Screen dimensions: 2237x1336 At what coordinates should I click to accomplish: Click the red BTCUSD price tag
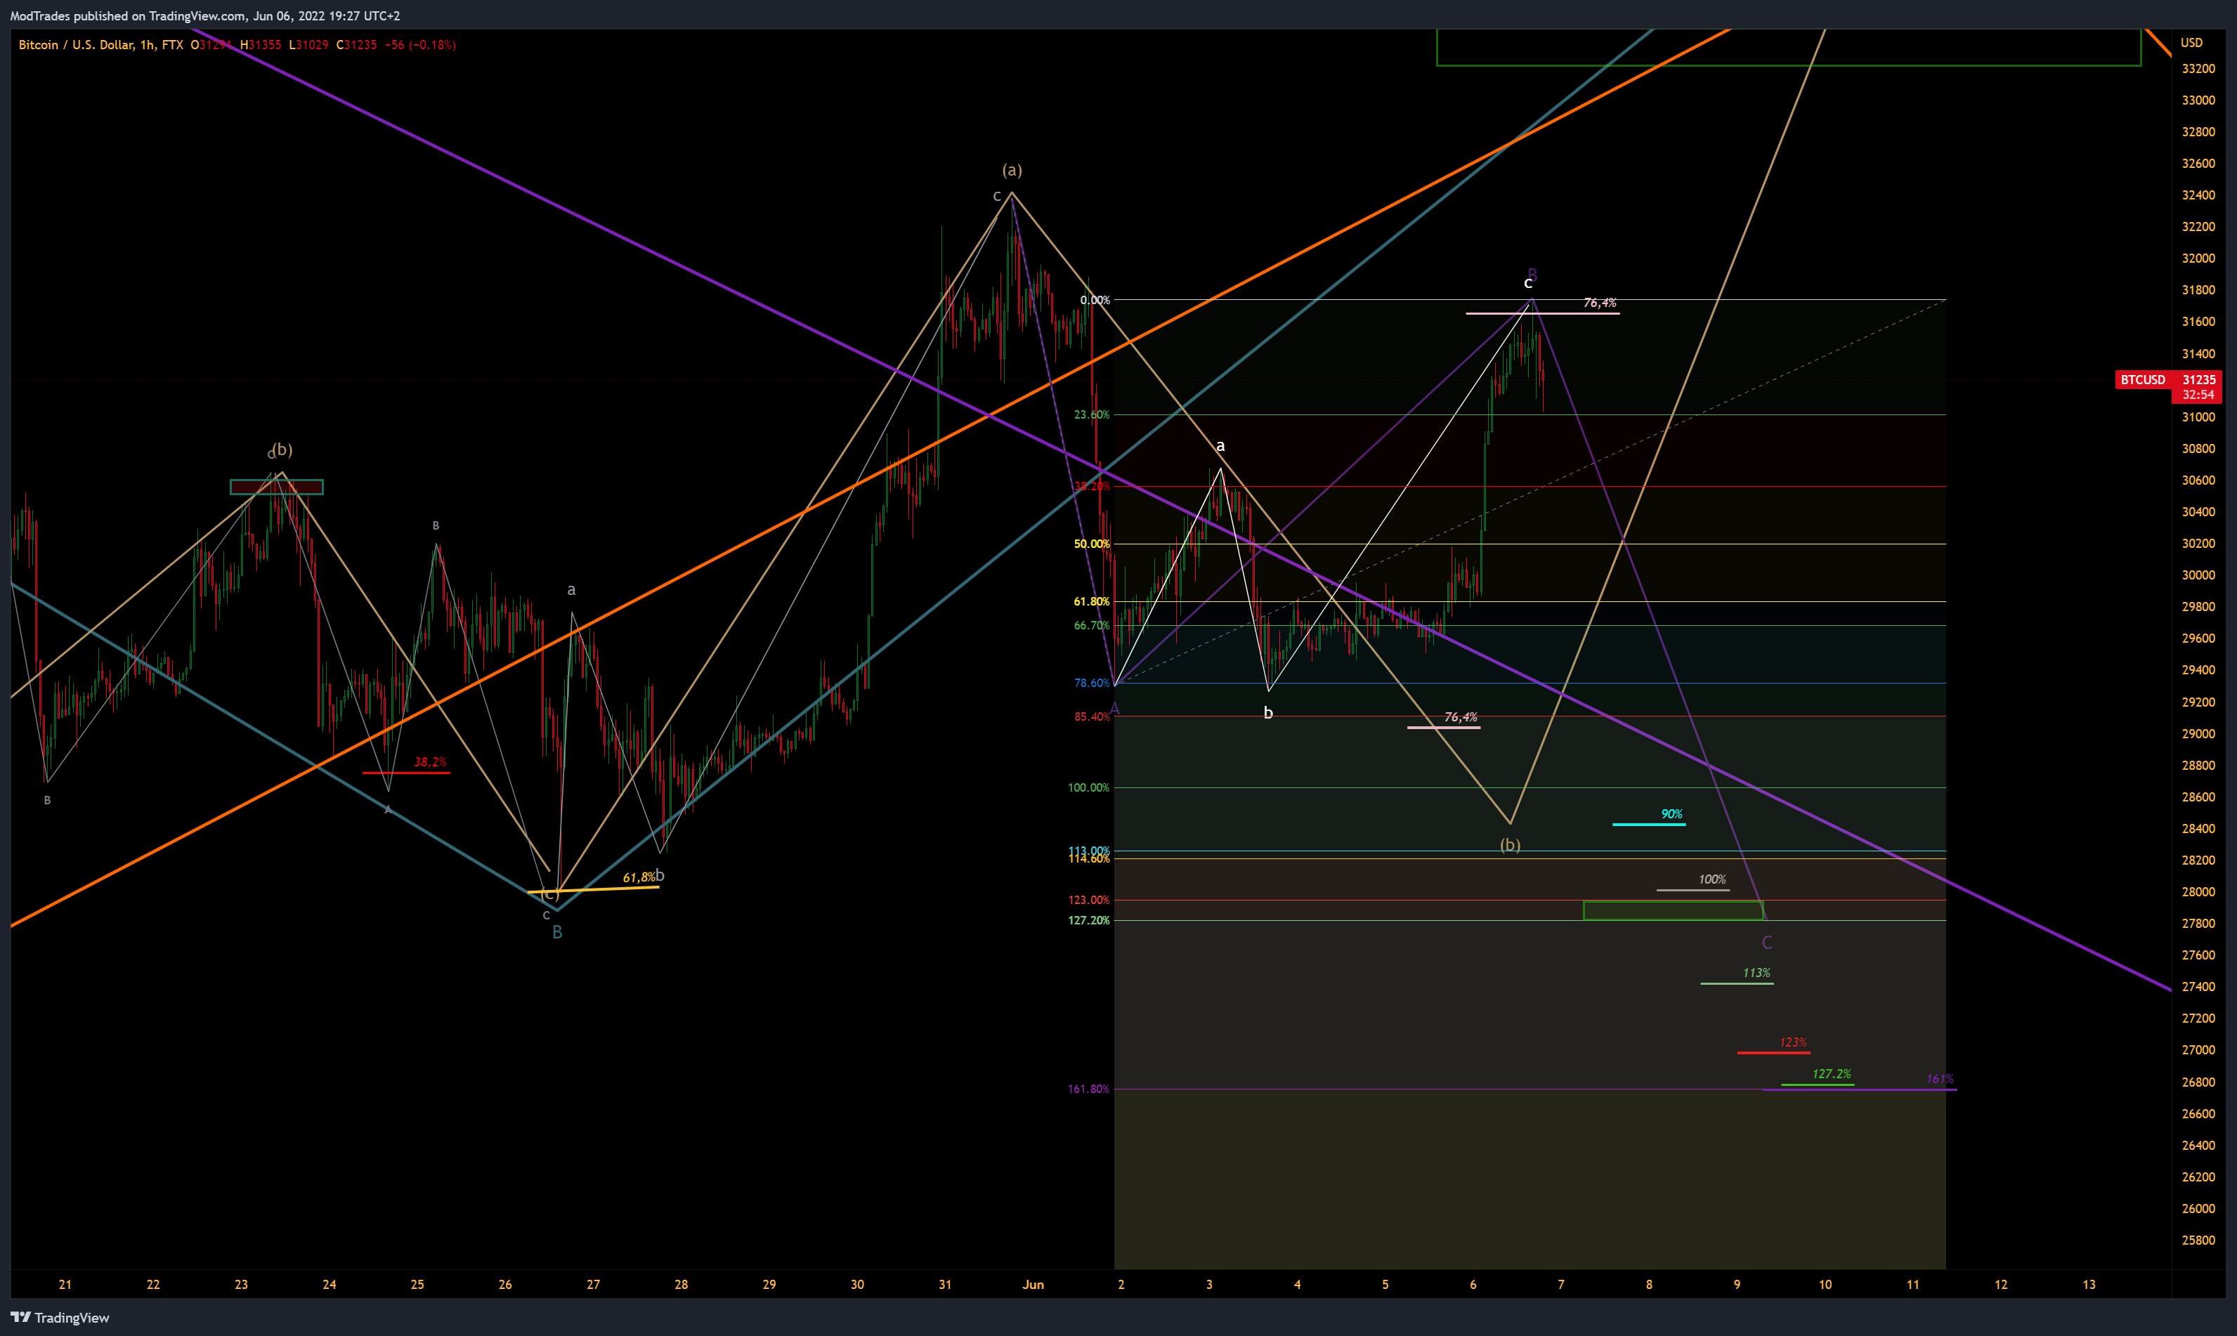point(2142,380)
